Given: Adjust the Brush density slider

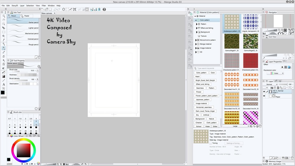Looking at the screenshot, I should pyautogui.click(x=20, y=80).
